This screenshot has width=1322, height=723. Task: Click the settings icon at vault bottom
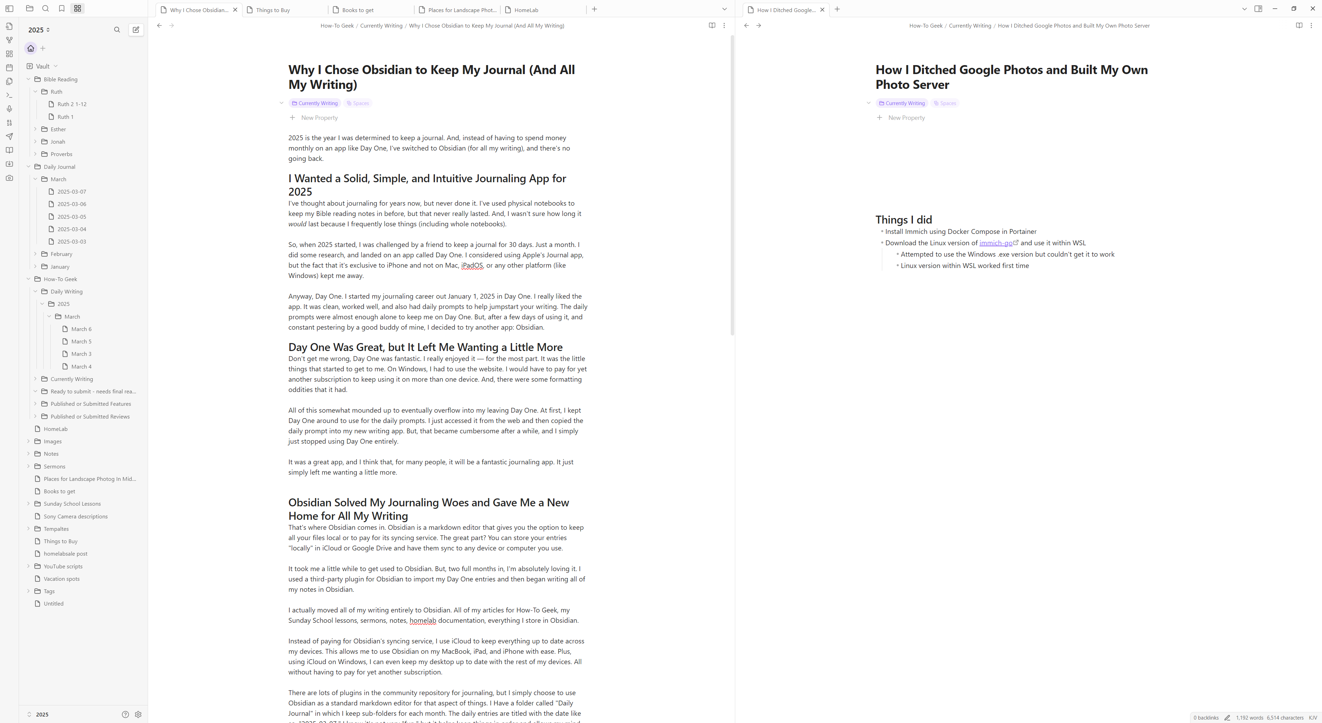click(138, 714)
